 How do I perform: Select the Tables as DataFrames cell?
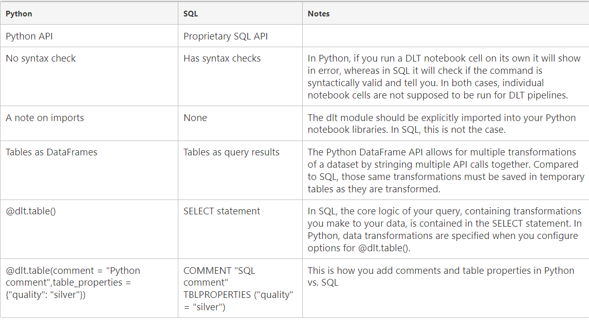click(x=89, y=170)
